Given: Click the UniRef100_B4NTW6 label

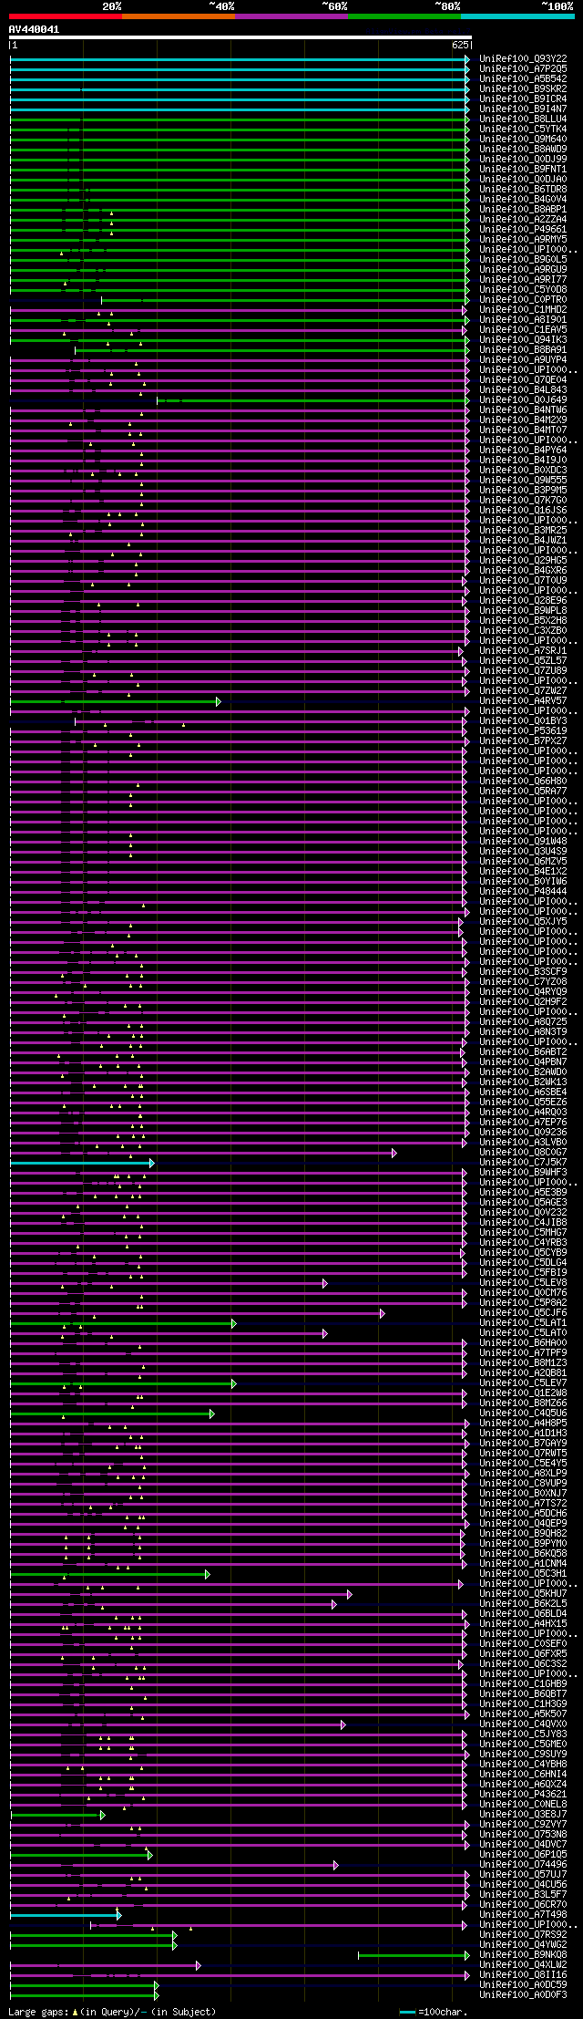Looking at the screenshot, I should click(523, 410).
